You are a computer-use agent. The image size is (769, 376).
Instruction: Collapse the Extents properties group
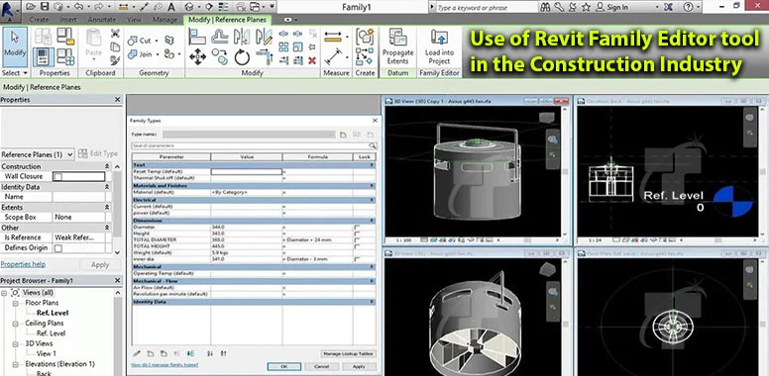coord(107,208)
